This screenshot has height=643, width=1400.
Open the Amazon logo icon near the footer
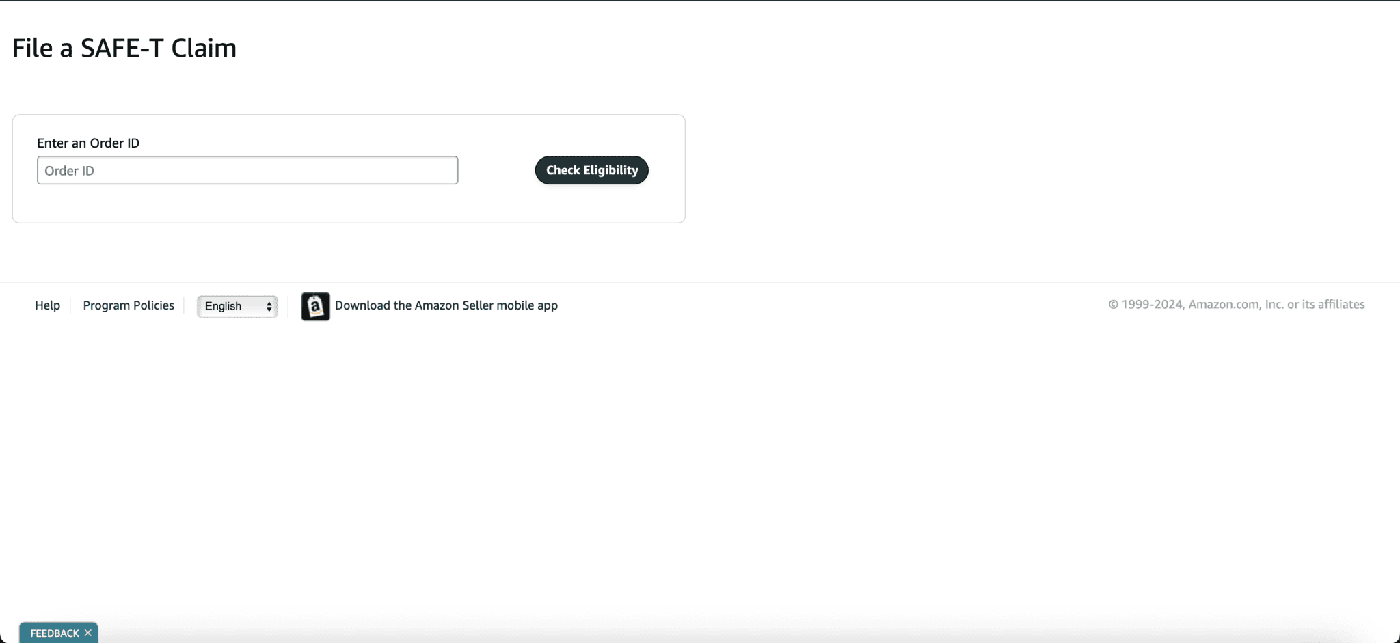(x=314, y=306)
